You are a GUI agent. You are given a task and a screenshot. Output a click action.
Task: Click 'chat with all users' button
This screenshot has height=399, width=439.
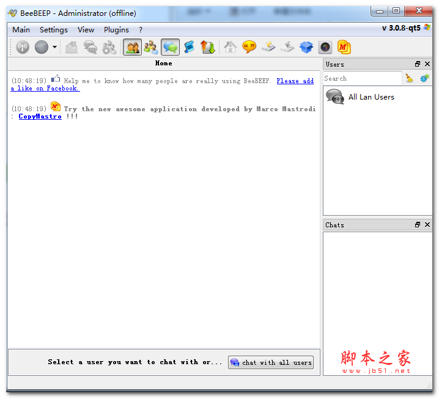[271, 362]
